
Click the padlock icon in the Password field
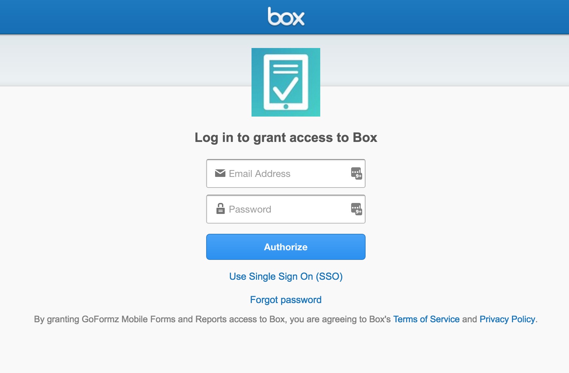point(220,208)
